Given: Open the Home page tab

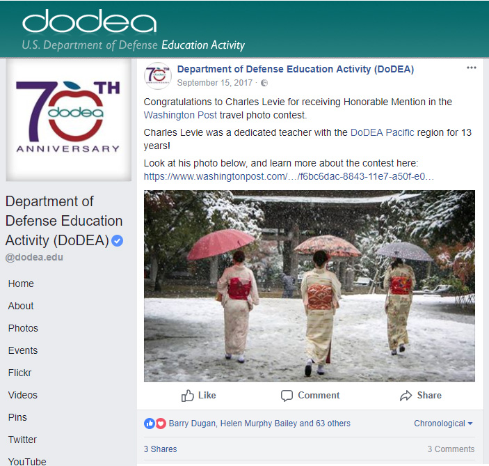Looking at the screenshot, I should pyautogui.click(x=21, y=284).
